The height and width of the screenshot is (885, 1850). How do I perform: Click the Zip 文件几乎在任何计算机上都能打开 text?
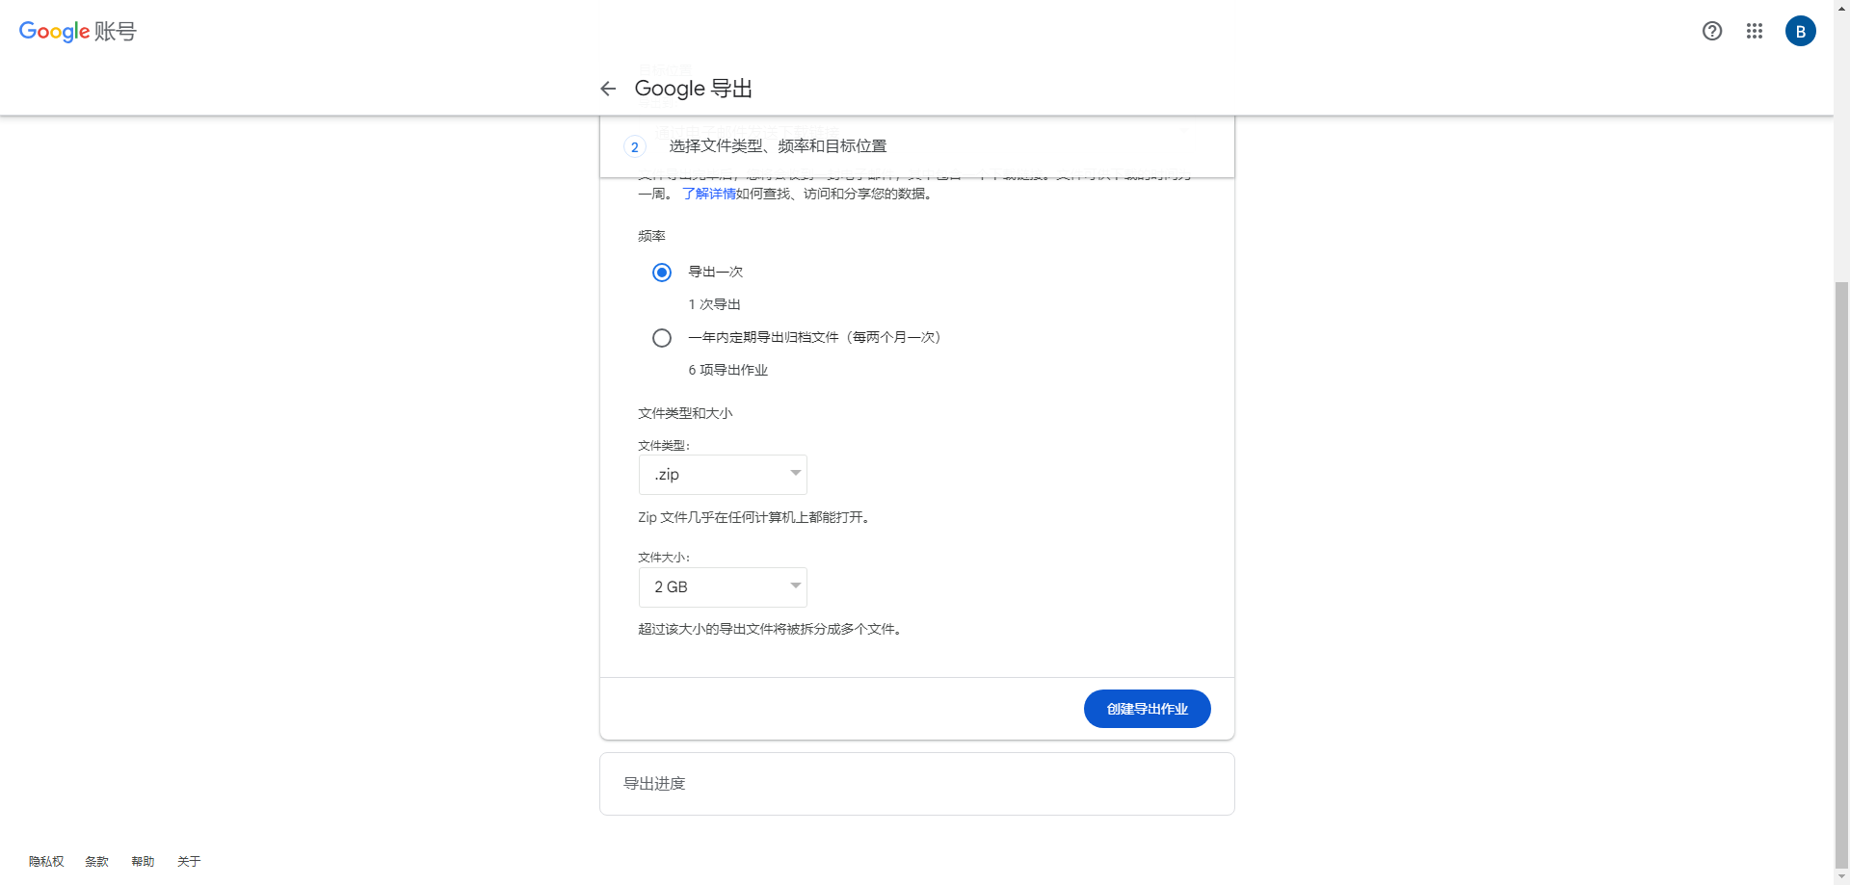click(753, 517)
